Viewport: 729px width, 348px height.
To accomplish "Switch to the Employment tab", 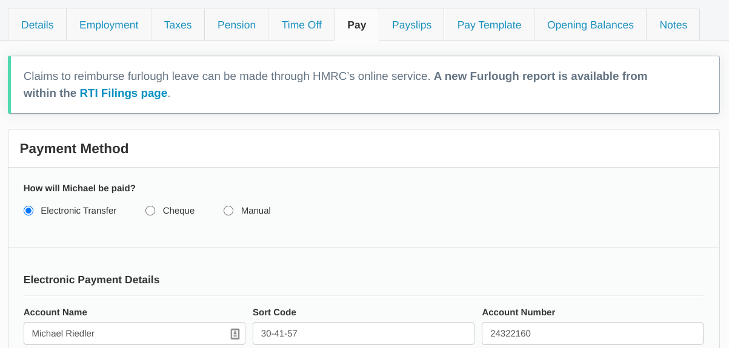I will (109, 25).
